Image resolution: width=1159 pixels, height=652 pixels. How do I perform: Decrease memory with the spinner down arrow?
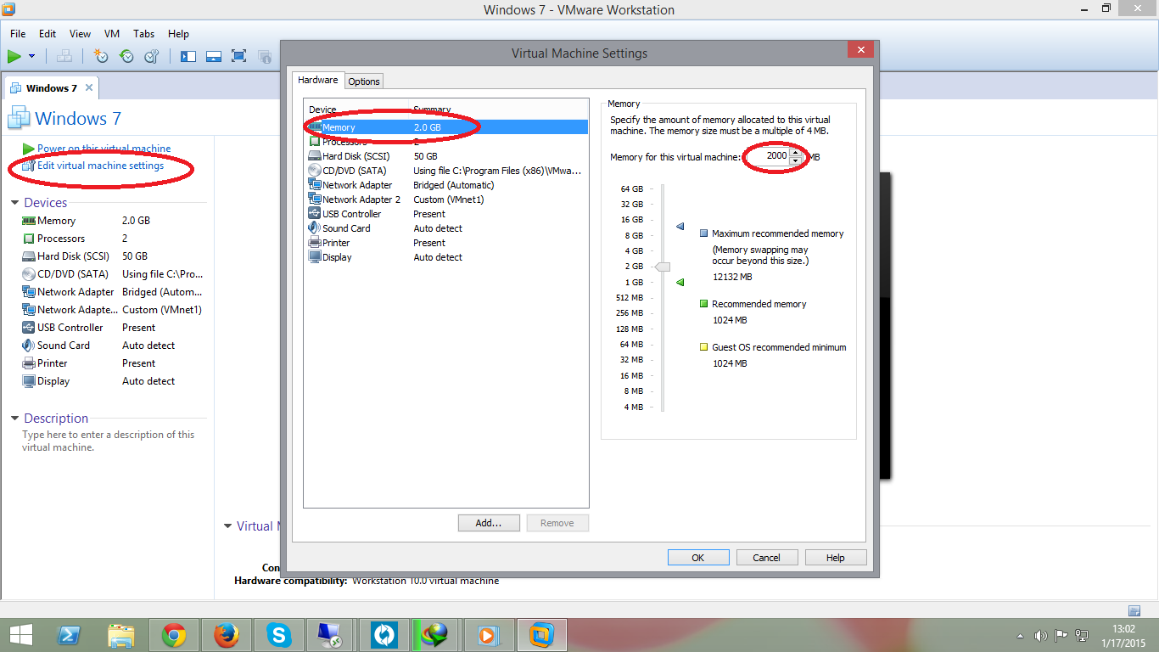coord(795,160)
